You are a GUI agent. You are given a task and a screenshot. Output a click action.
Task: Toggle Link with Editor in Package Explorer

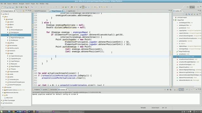pos(23,11)
